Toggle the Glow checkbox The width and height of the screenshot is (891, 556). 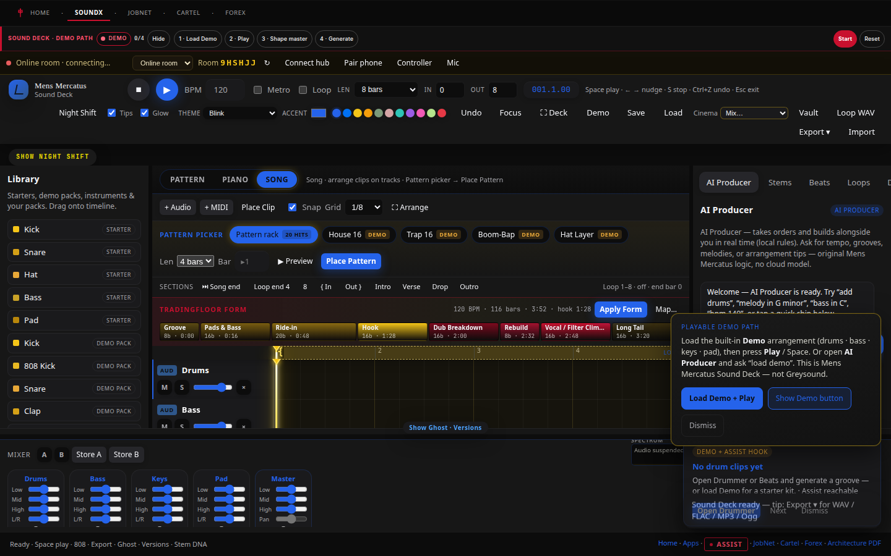144,113
